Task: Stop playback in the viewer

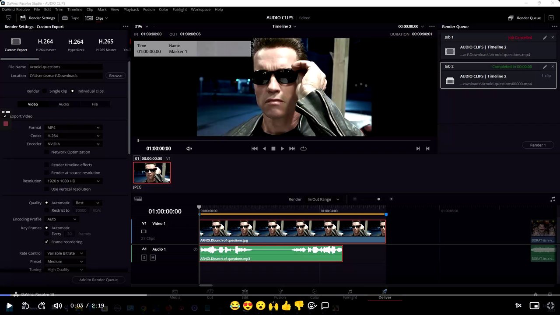Action: tap(273, 149)
